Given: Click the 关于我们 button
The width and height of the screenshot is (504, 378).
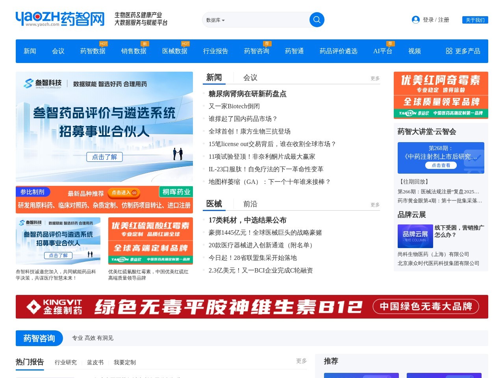Looking at the screenshot, I should pos(475,19).
